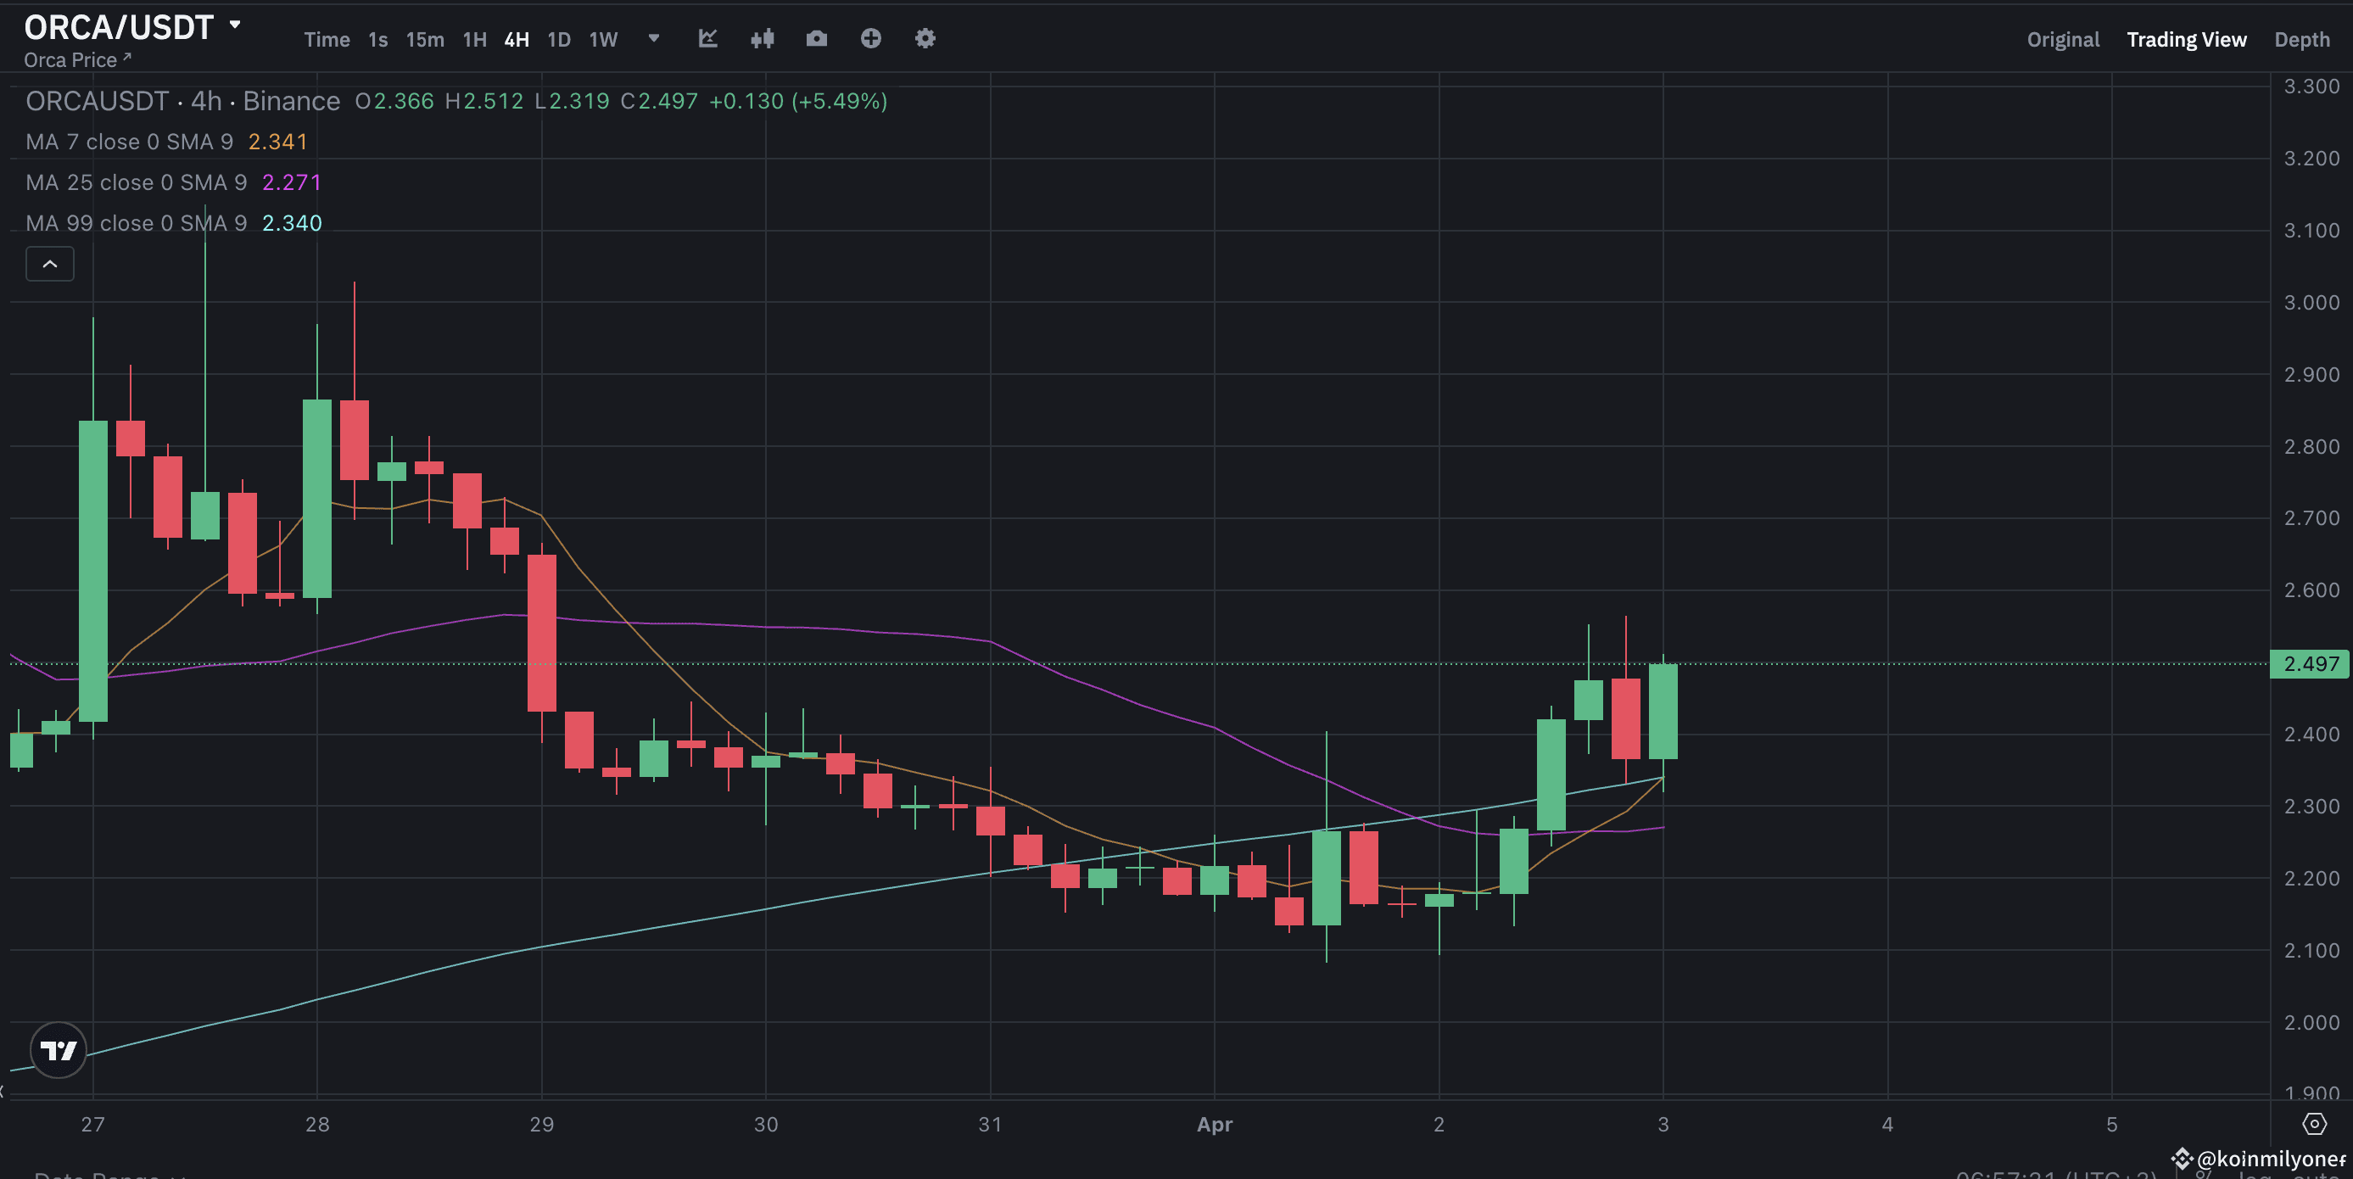Viewport: 2353px width, 1179px height.
Task: Collapse the indicator legend with the chevron button
Action: point(49,263)
